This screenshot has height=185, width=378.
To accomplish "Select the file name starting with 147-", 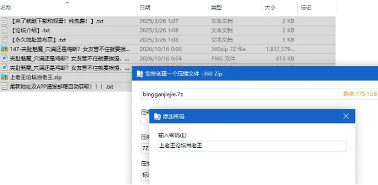I will coord(70,49).
